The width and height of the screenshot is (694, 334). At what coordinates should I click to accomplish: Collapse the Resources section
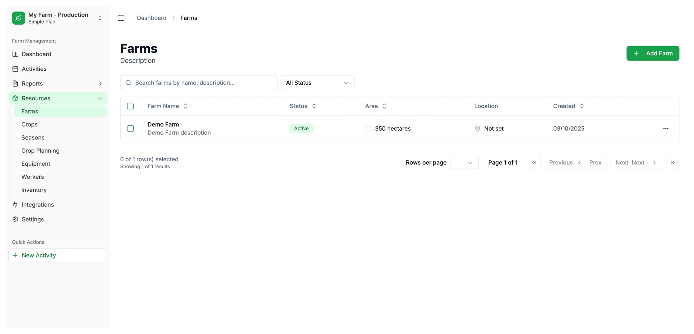(x=100, y=98)
